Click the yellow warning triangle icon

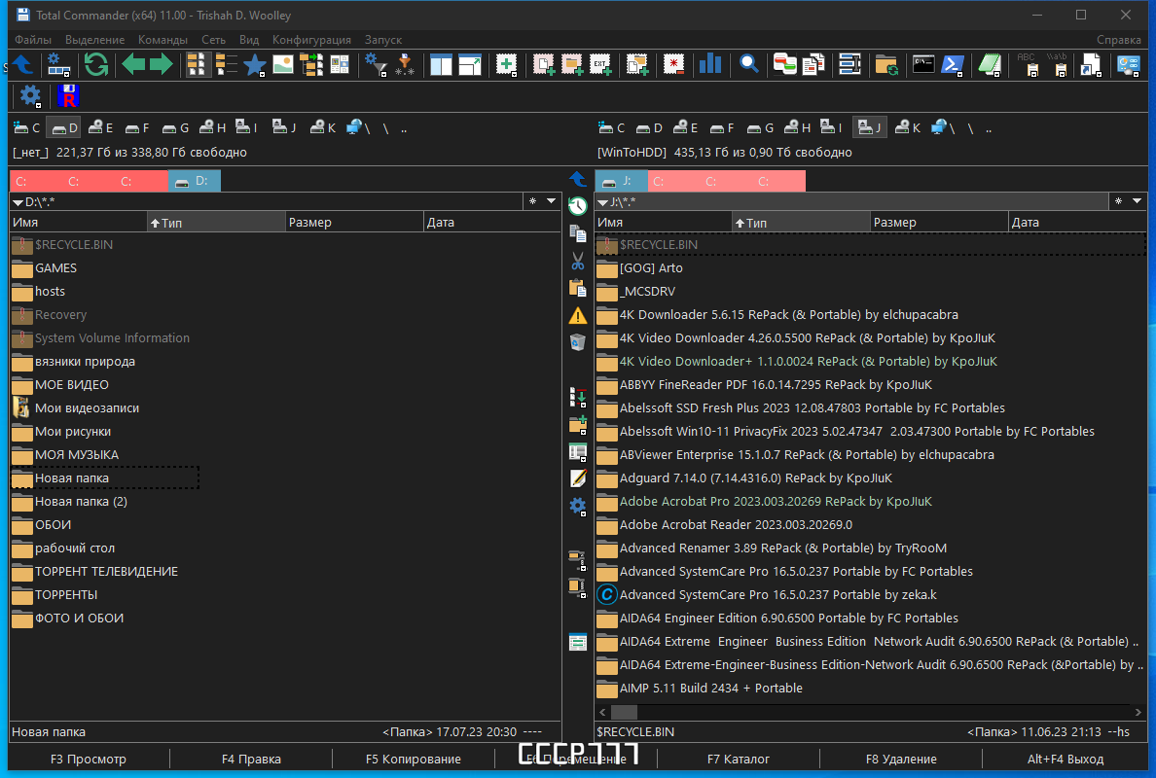578,315
